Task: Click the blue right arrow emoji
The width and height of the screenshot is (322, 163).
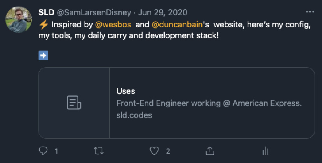Action: pos(43,56)
